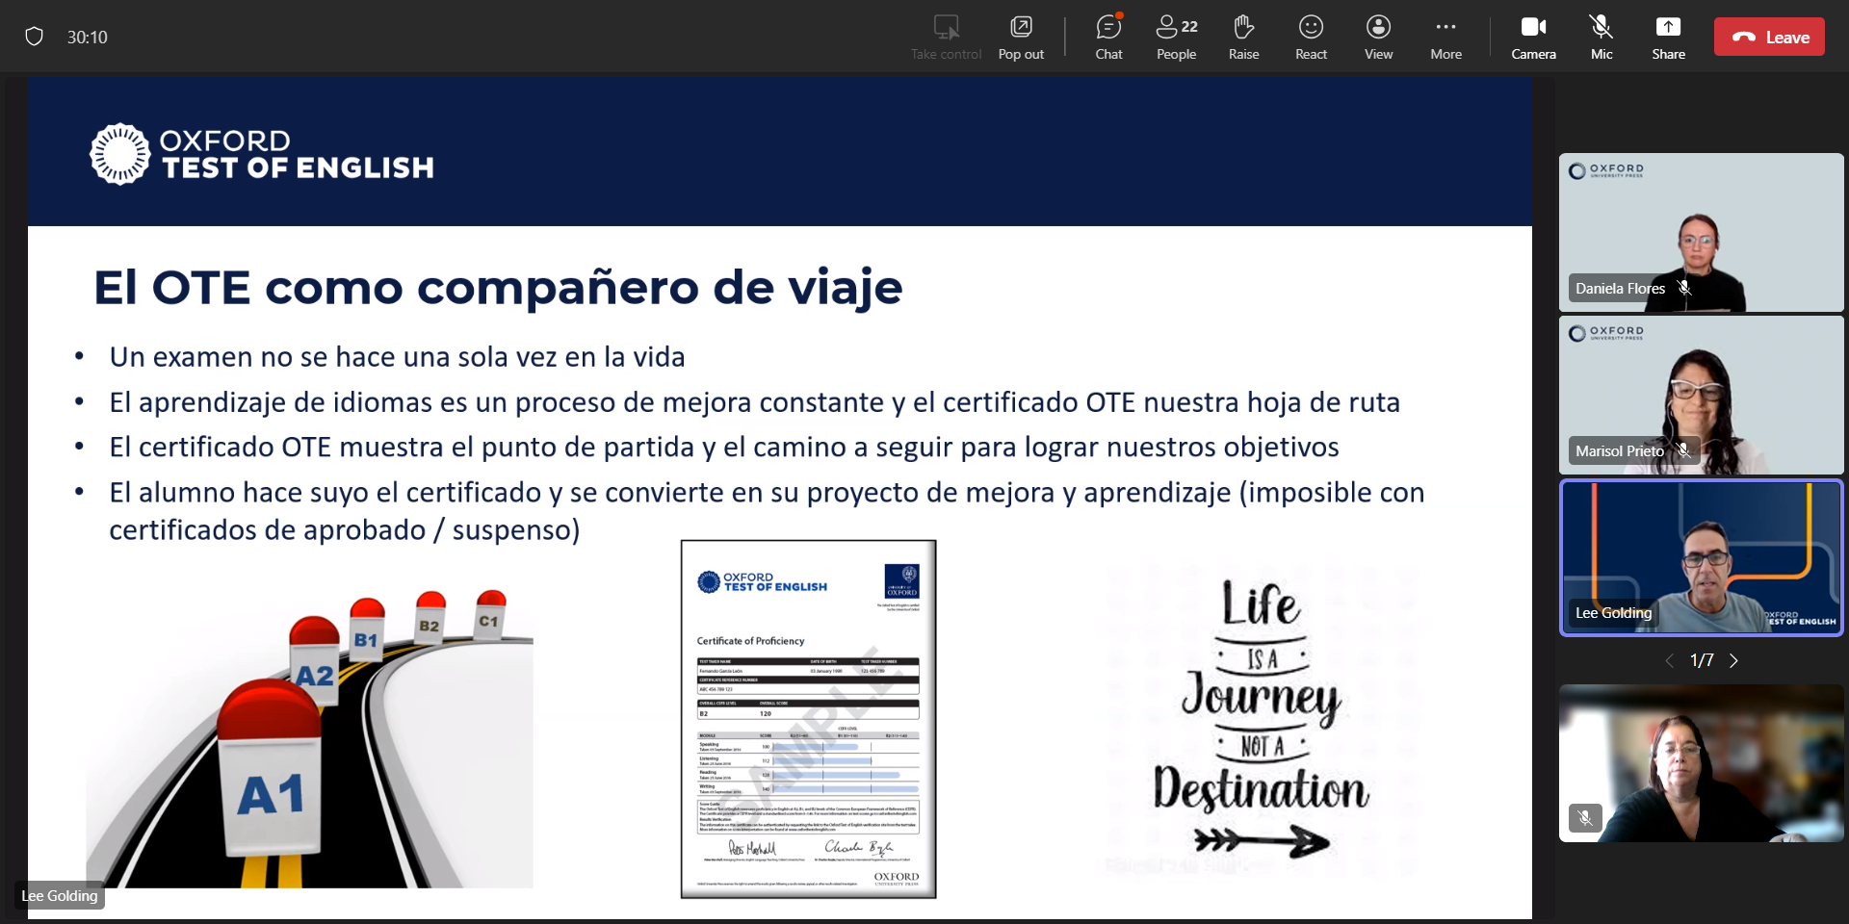Click the muted mic icon beside Daniela Flores
Viewport: 1849px width, 924px height.
pyautogui.click(x=1684, y=288)
